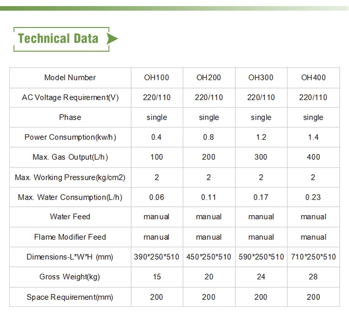The height and width of the screenshot is (312, 349).
Task: Click the Technical Data heading
Action: (58, 38)
